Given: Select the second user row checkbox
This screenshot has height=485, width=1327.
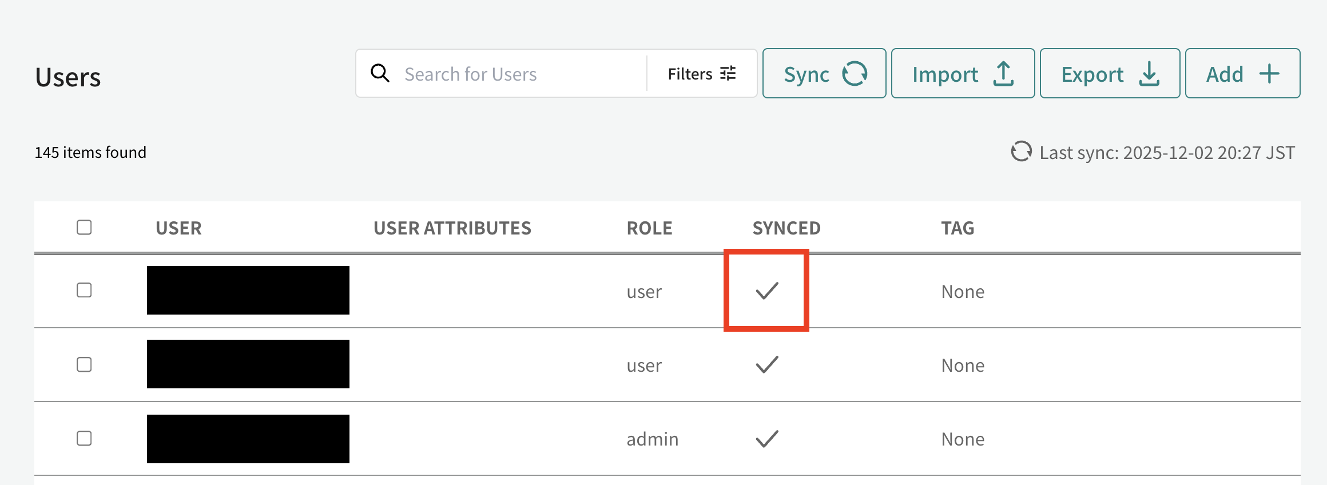Looking at the screenshot, I should (84, 364).
